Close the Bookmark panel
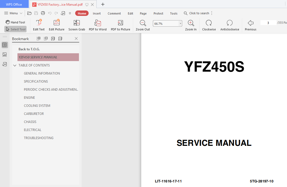 click(x=76, y=38)
